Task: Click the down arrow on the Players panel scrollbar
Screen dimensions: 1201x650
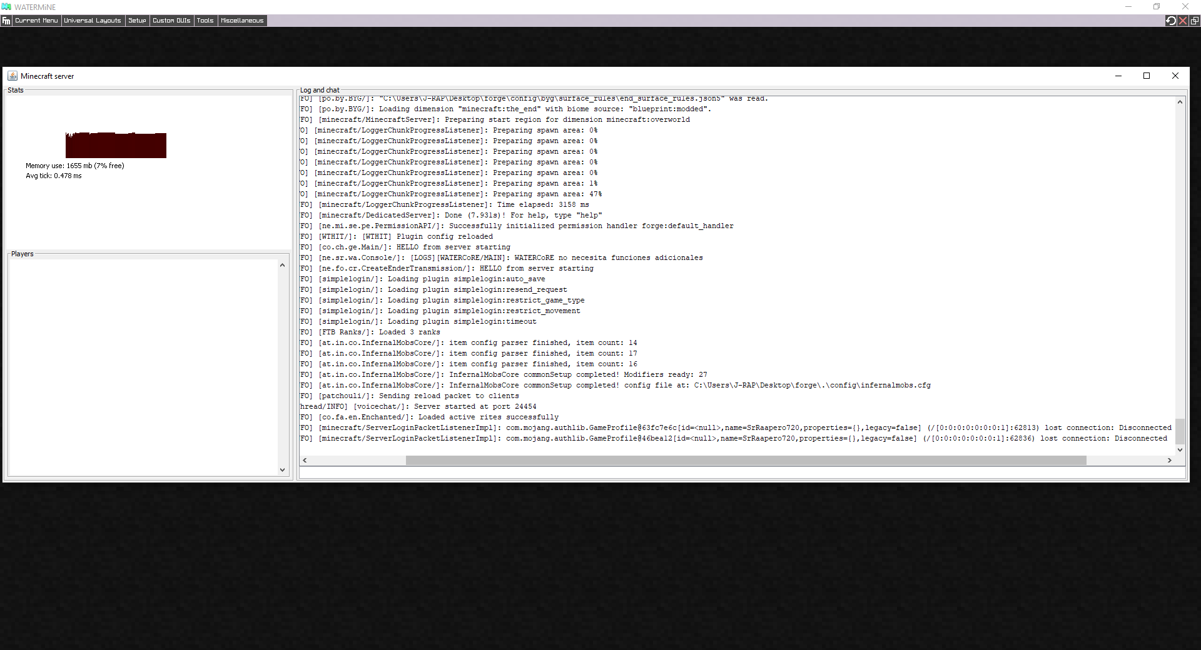Action: (282, 470)
